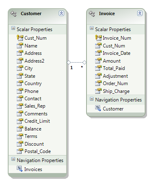
Task: Click the Invoice entity header icon
Action: (92, 14)
